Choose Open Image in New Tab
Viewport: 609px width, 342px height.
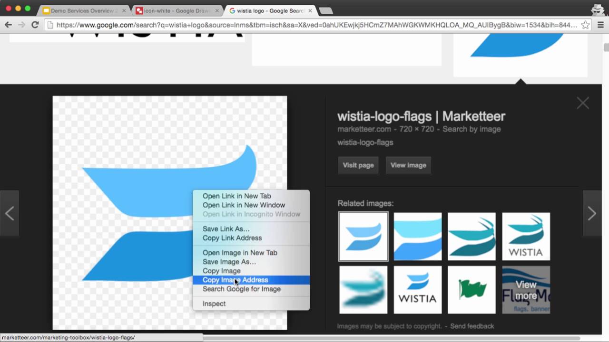[x=240, y=253]
